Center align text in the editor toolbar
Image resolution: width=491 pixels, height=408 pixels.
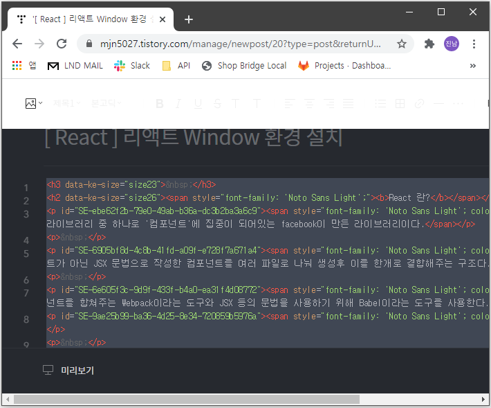point(309,103)
